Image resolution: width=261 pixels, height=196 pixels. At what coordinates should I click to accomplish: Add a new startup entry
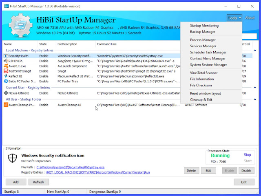tap(16, 182)
